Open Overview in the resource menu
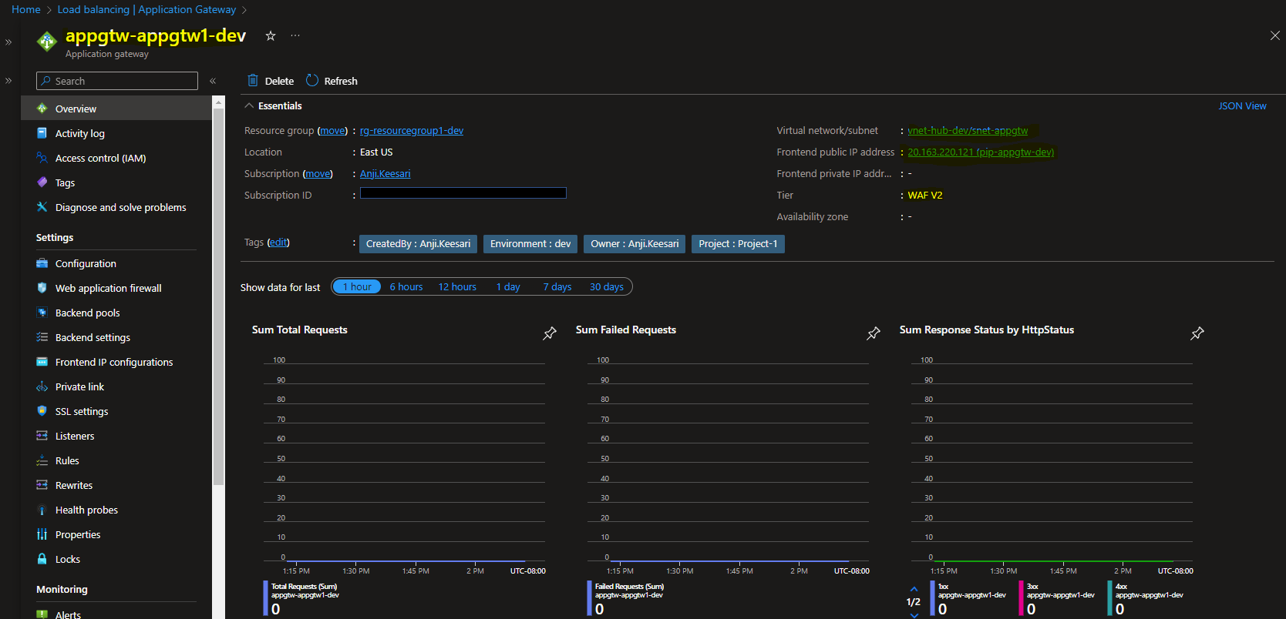 (116, 109)
